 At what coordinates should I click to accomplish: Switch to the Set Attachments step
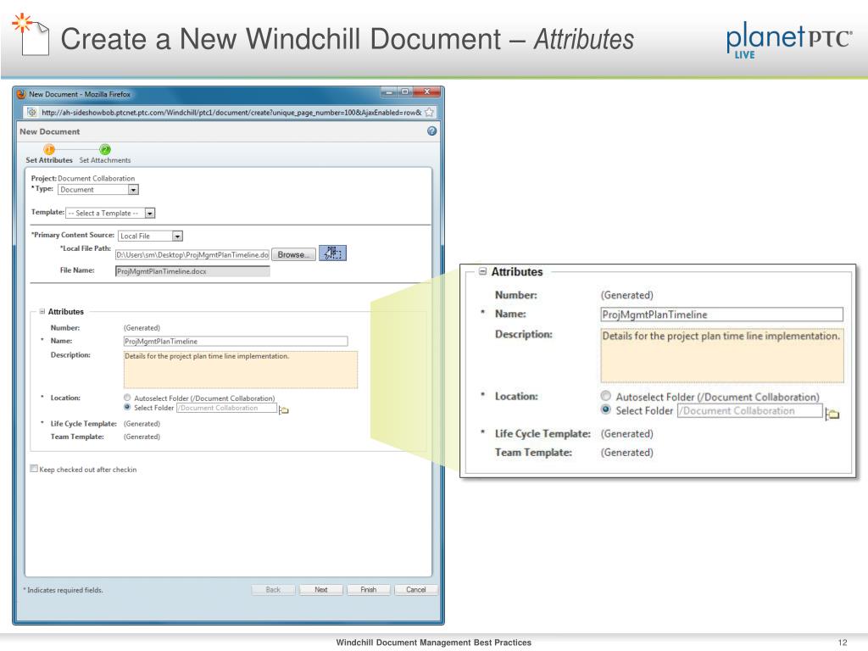(x=104, y=160)
